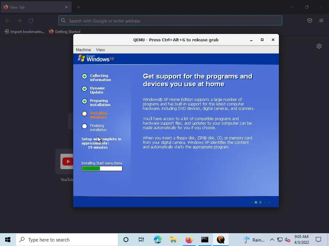The image size is (329, 246).
Task: Click the browser forward arrow
Action: [19, 21]
